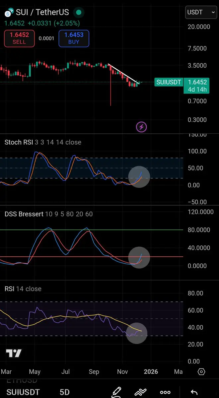Tap the SUI / TetherUS symbol title

(x=42, y=13)
